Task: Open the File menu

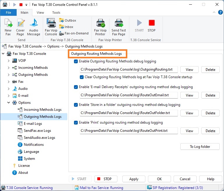Action: (8, 13)
